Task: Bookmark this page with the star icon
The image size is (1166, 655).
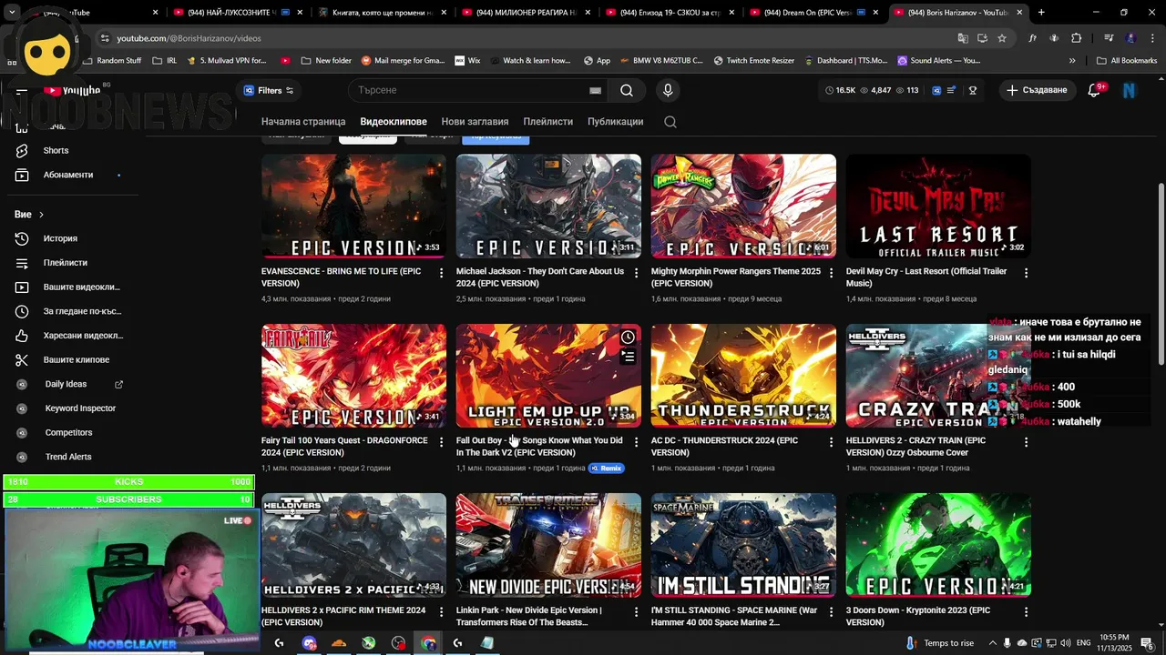Action: click(x=1002, y=38)
